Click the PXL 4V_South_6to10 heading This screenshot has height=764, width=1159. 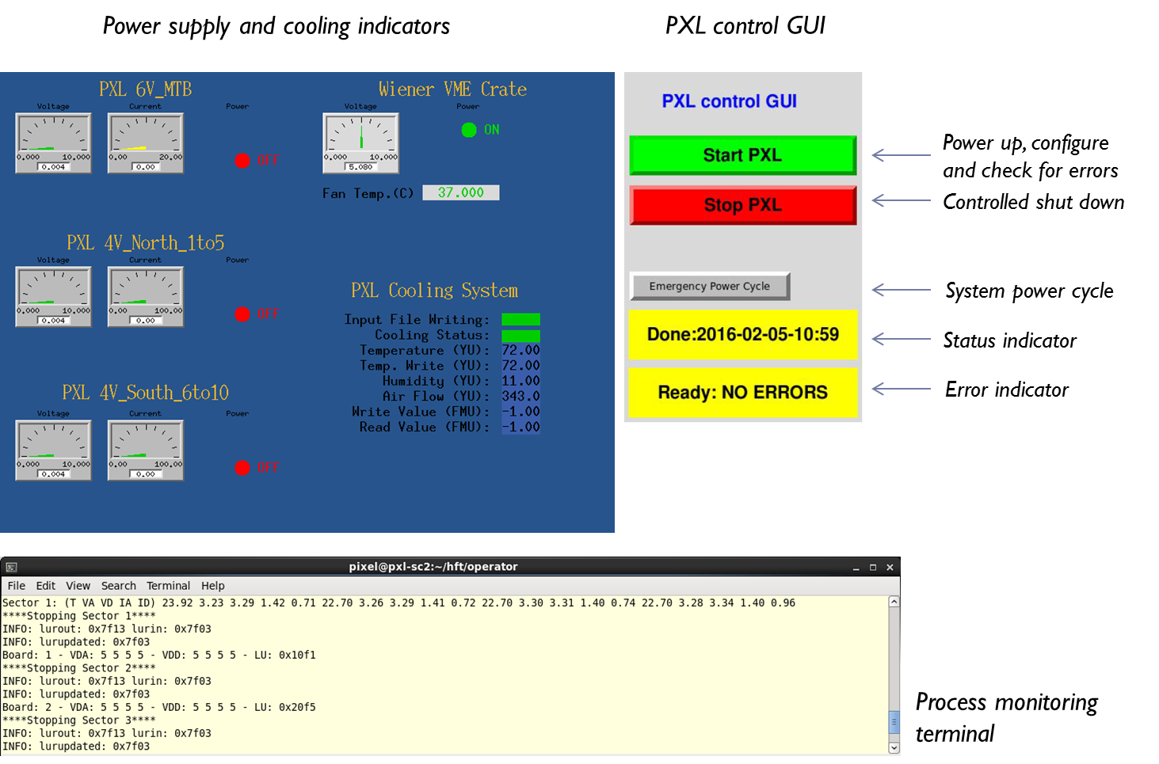pos(146,393)
